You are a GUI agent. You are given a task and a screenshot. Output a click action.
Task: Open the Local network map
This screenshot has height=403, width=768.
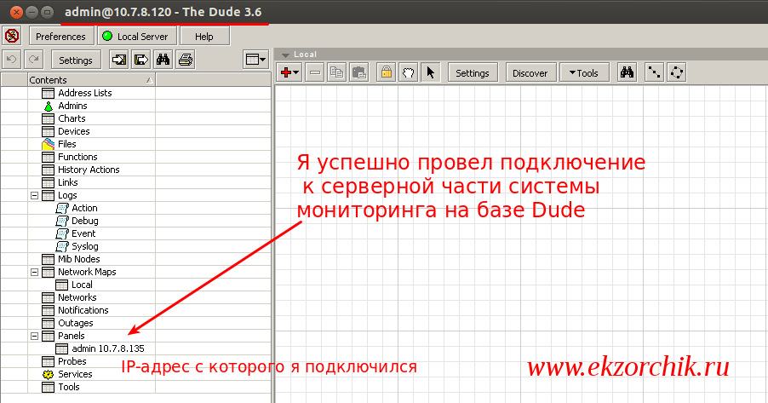coord(82,285)
